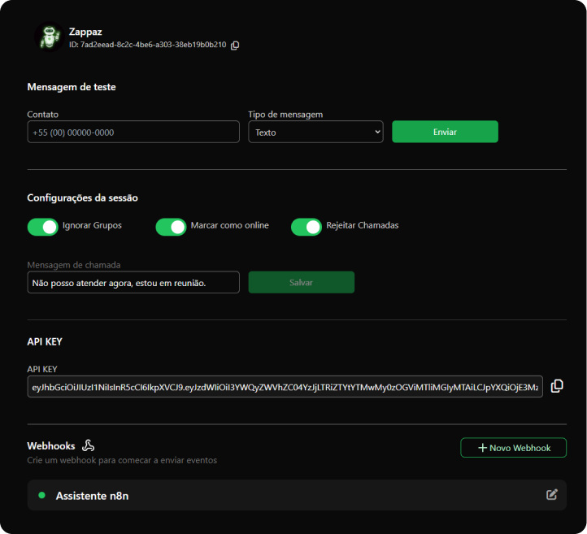
Task: Copy the Zappaz session ID
Action: 235,46
